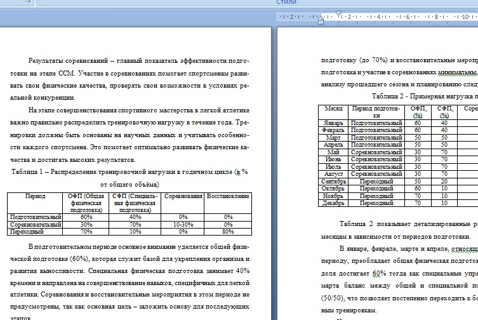
Task: Click the ruler at the 6 cm mark
Action: tap(408, 17)
